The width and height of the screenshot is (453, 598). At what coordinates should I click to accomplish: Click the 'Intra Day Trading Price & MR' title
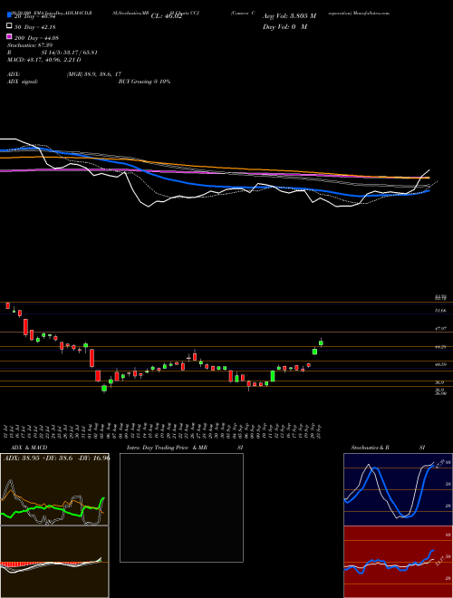pyautogui.click(x=167, y=448)
